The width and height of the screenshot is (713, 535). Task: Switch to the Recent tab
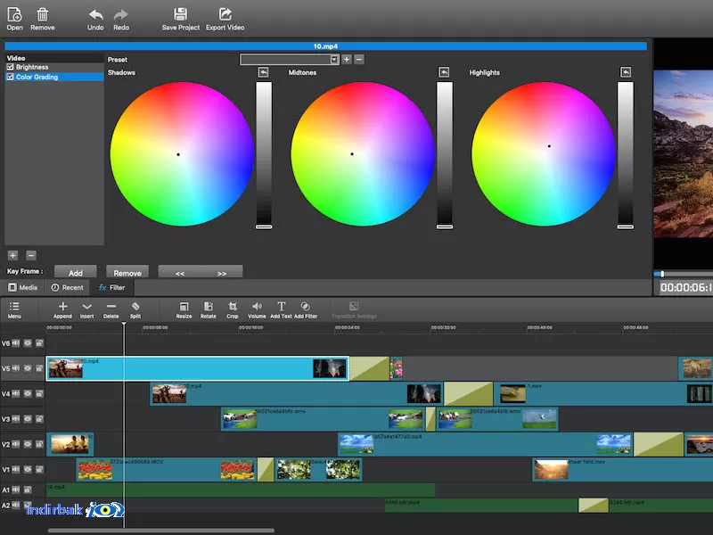tap(68, 287)
